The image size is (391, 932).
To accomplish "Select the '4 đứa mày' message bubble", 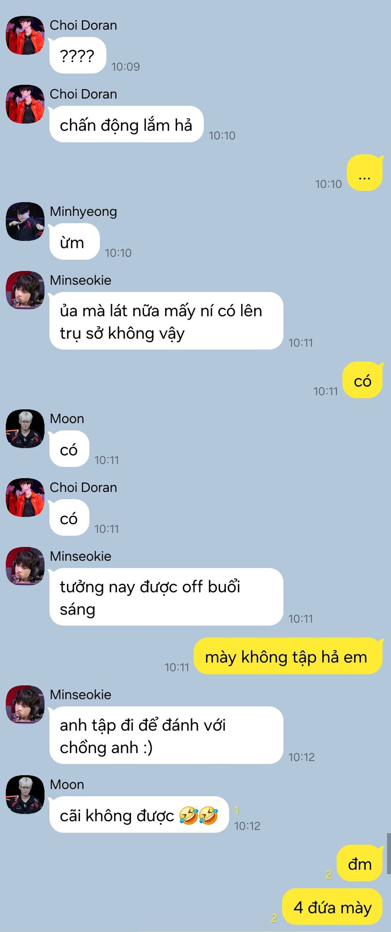I will (x=332, y=906).
